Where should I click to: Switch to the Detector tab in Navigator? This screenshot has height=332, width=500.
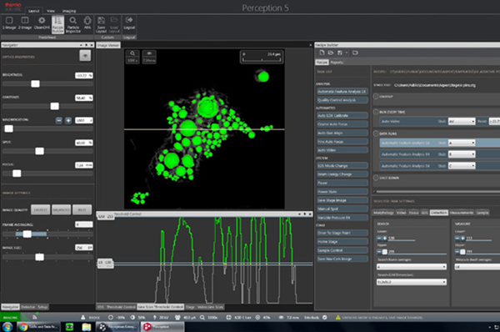tap(28, 307)
